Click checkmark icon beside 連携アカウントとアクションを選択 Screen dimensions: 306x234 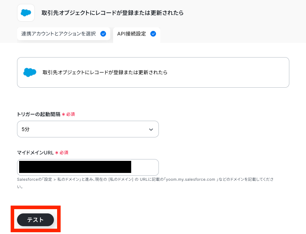(103, 34)
